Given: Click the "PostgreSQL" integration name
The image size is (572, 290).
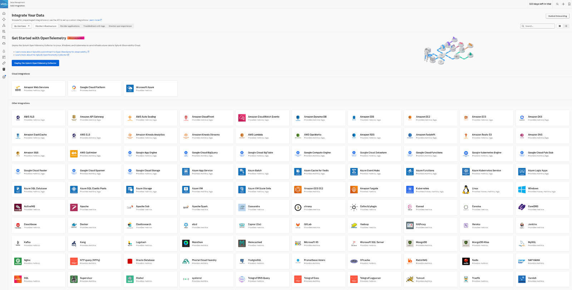Looking at the screenshot, I should 255,260.
